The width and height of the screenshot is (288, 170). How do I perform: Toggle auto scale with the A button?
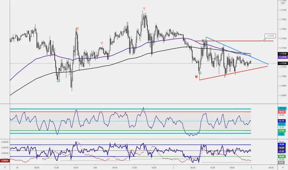(x=283, y=168)
